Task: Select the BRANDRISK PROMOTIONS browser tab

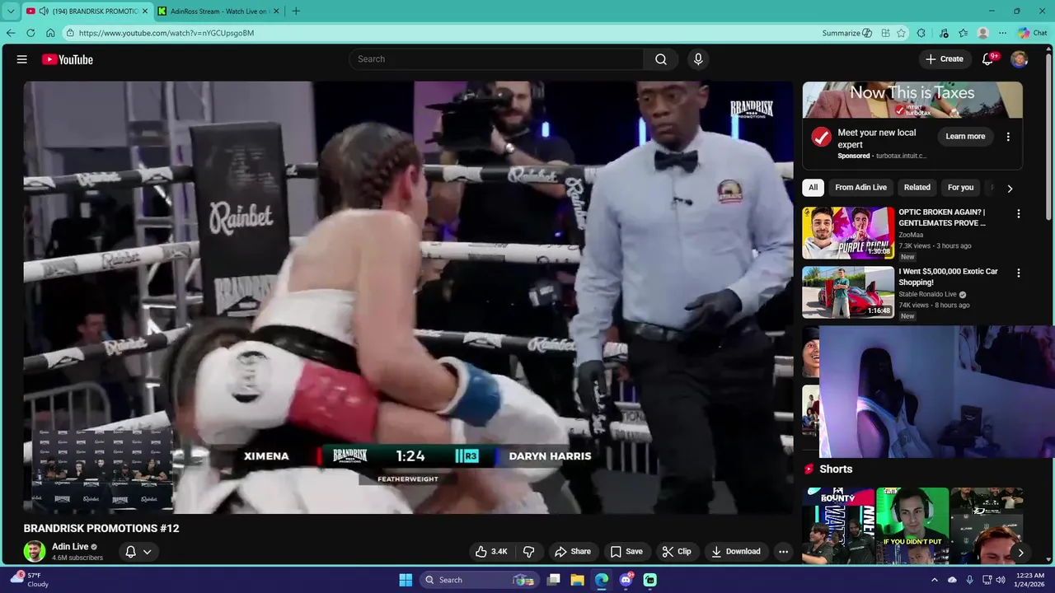Action: coord(86,12)
